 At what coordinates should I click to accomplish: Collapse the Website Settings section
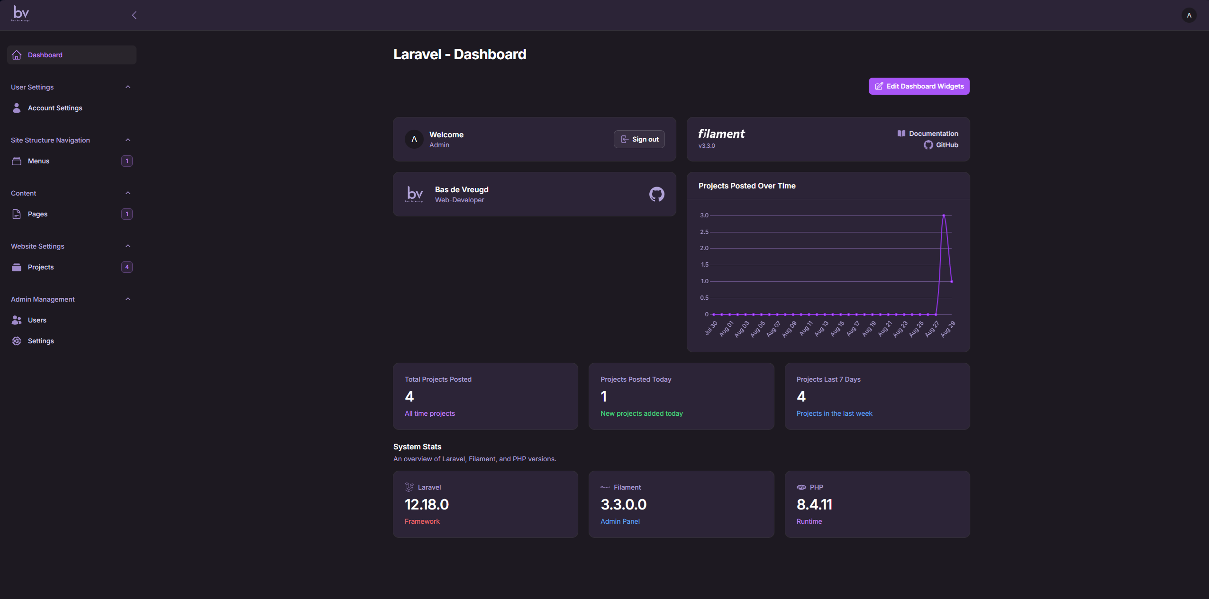click(x=127, y=246)
